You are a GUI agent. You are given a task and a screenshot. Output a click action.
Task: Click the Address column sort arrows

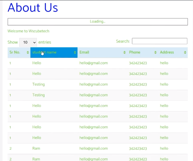[185, 52]
